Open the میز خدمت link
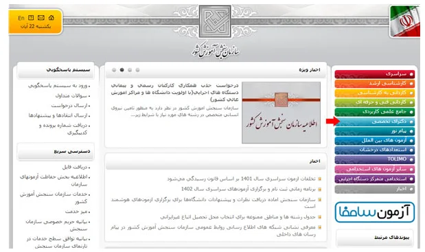Image resolution: width=425 pixels, height=252 pixels. [76, 211]
